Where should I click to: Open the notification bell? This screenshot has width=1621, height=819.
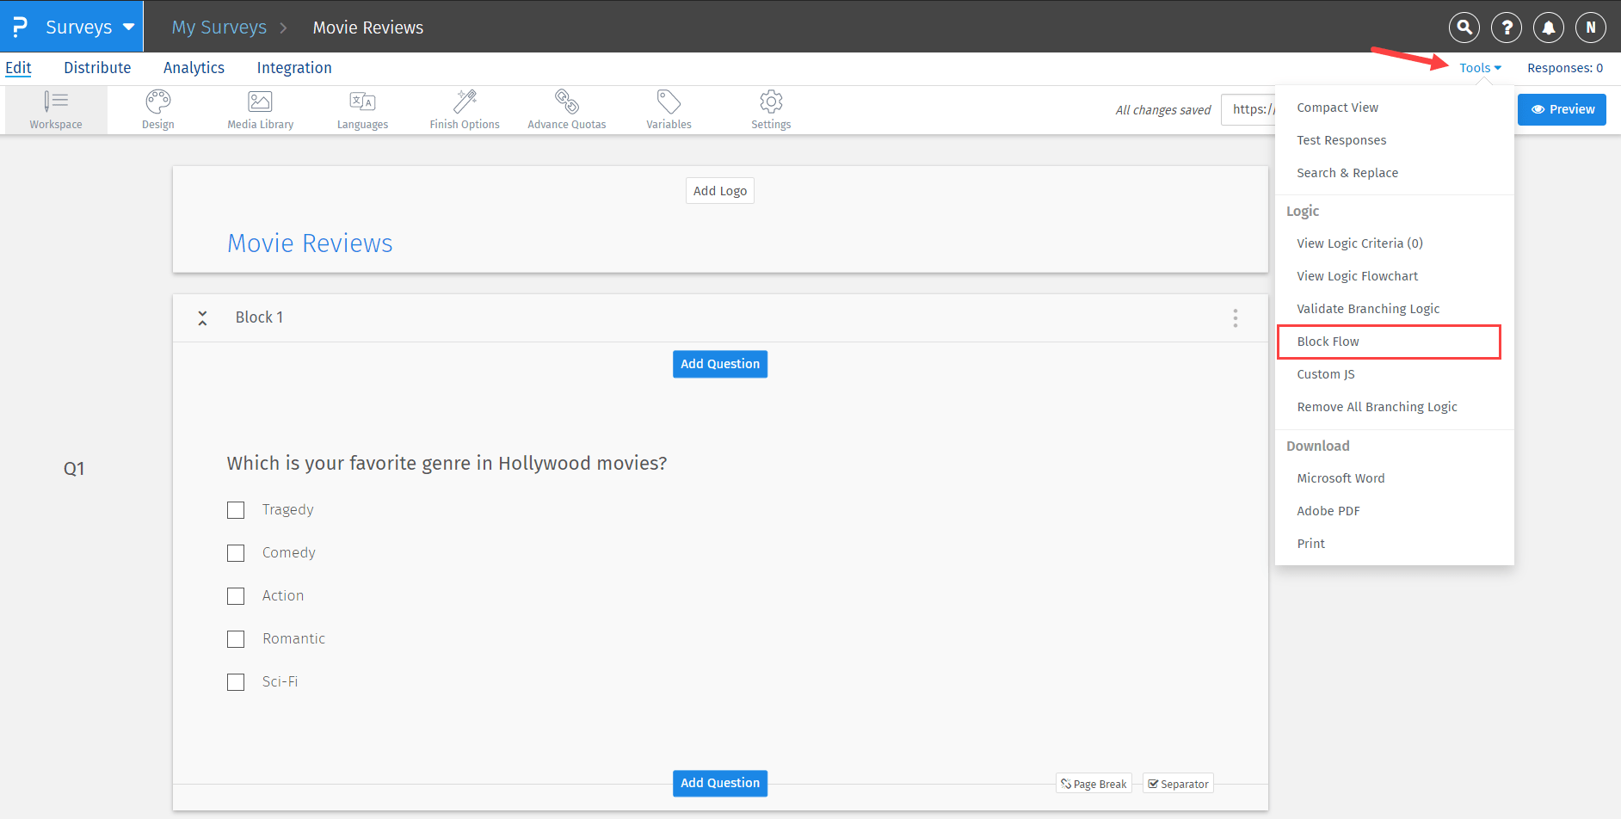[x=1548, y=27]
